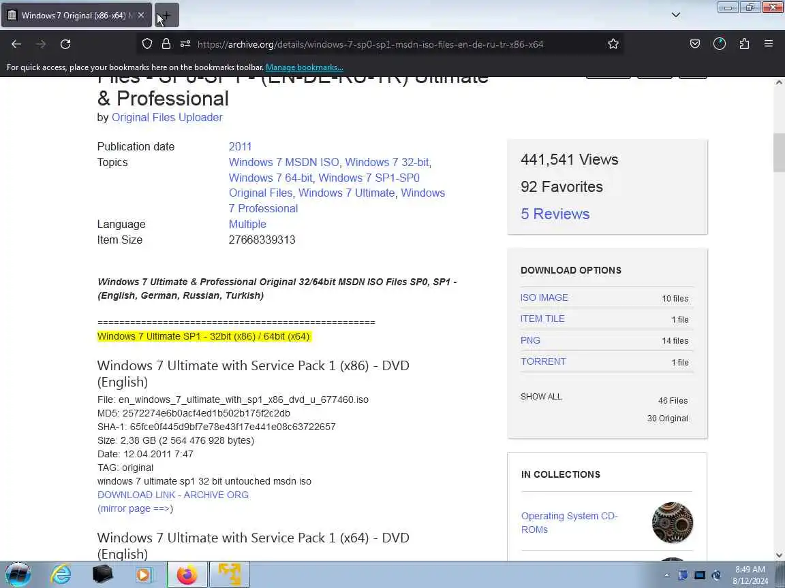Click the SHA-1 hash text line
Image resolution: width=785 pixels, height=588 pixels.
point(216,427)
